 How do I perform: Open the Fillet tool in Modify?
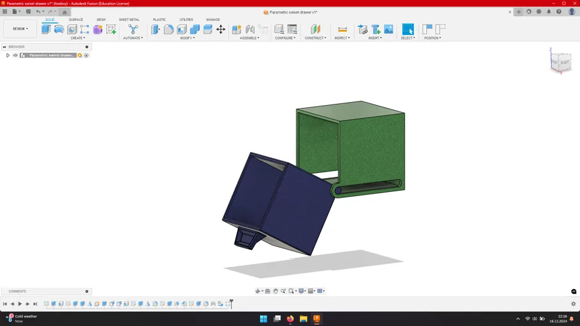169,29
